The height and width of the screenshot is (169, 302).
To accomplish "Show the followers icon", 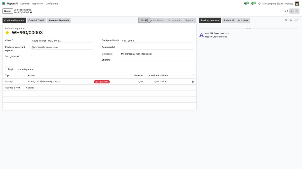I will point(296,20).
